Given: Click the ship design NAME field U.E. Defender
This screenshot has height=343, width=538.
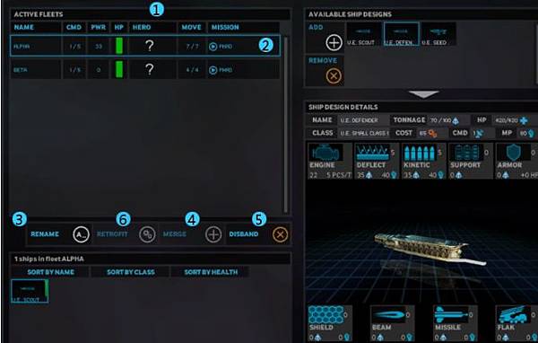Looking at the screenshot, I should coord(363,120).
